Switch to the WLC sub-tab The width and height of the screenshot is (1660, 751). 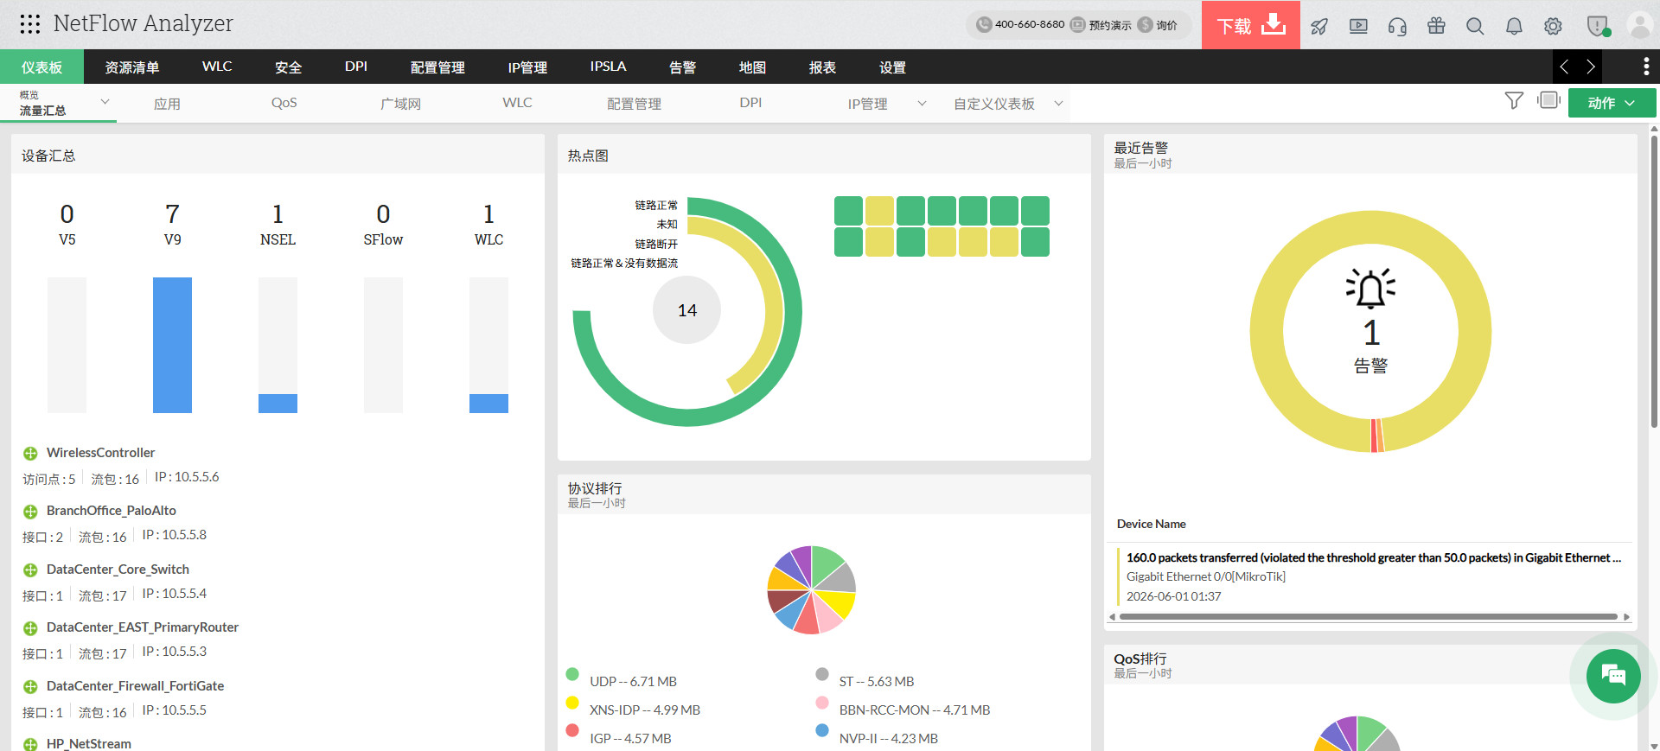tap(517, 103)
